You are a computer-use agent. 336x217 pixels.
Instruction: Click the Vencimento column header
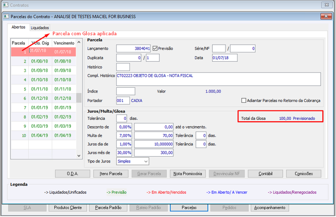coord(64,43)
